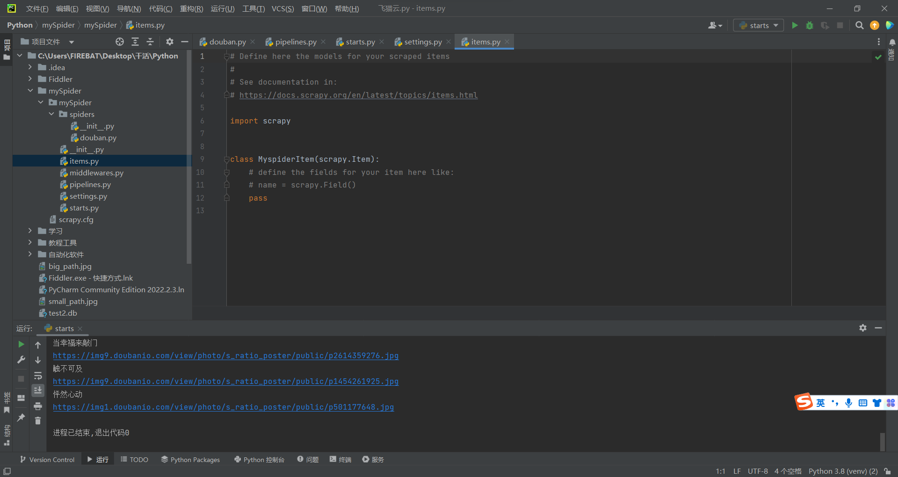The image size is (898, 477).
Task: Click the run console vertical scrollbar
Action: point(882,441)
